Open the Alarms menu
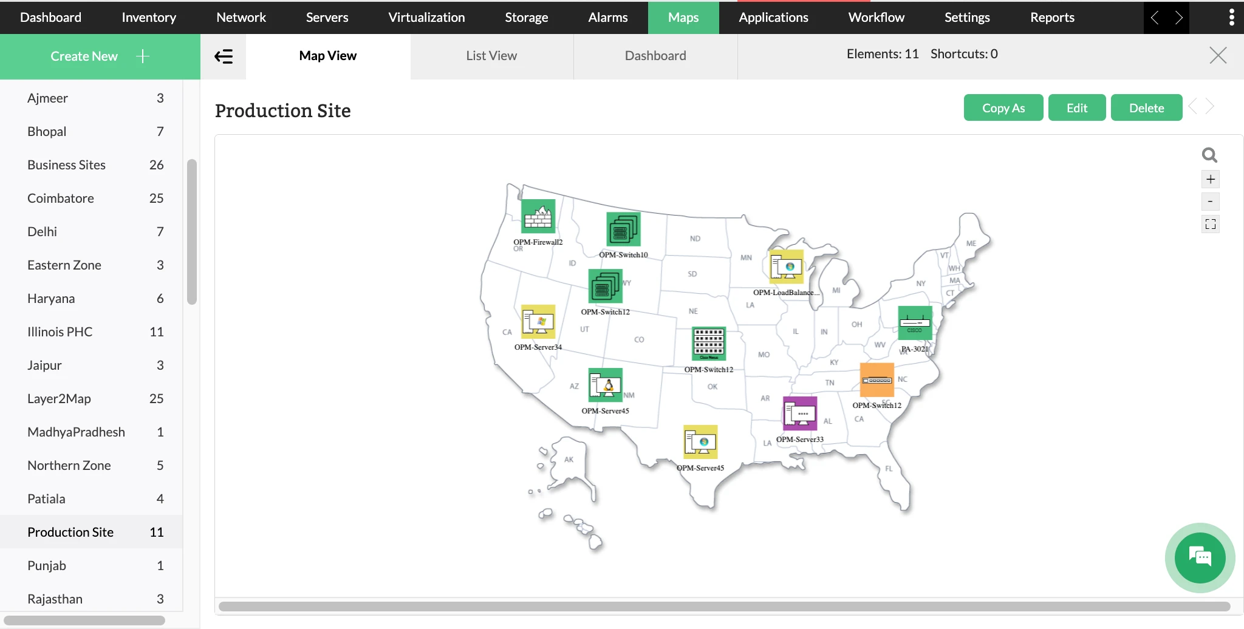The width and height of the screenshot is (1244, 629). (x=608, y=17)
